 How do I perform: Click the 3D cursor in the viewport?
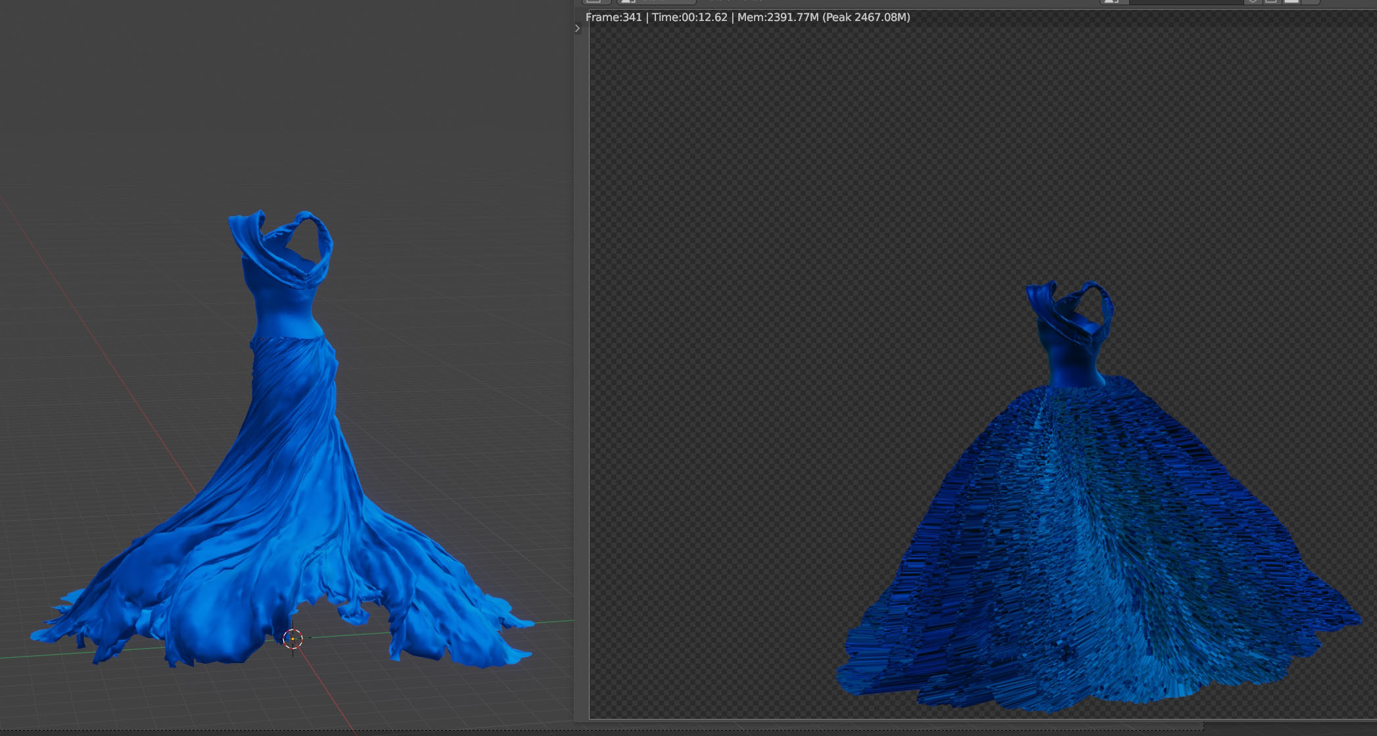tap(292, 638)
